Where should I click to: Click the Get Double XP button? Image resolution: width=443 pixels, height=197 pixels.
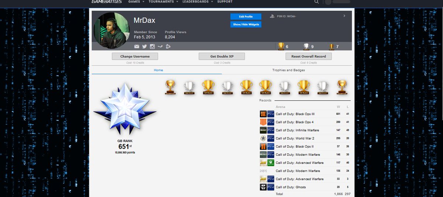click(222, 56)
